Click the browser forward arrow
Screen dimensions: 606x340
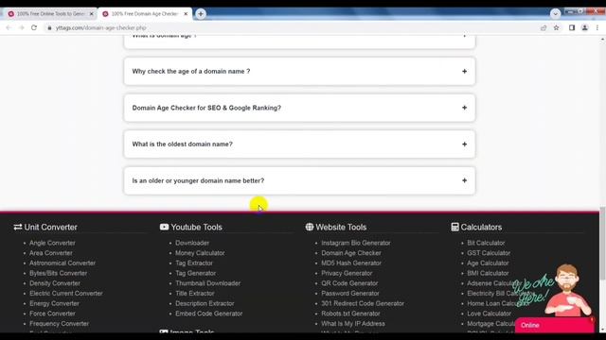pyautogui.click(x=21, y=27)
